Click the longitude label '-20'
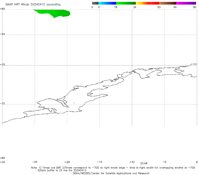Screen dimensions: 199x175 67,162
